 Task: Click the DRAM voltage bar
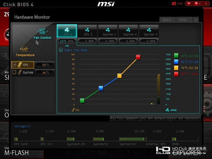(x=174, y=139)
